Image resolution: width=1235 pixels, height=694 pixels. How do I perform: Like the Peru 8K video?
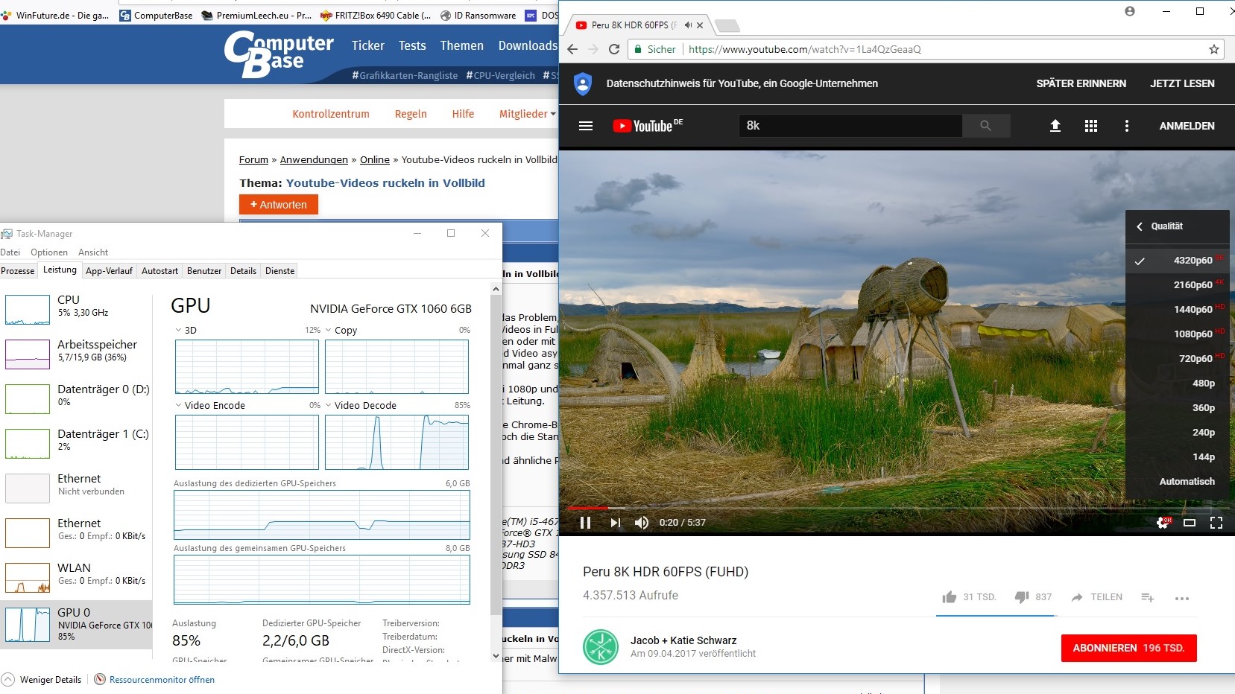(x=949, y=597)
